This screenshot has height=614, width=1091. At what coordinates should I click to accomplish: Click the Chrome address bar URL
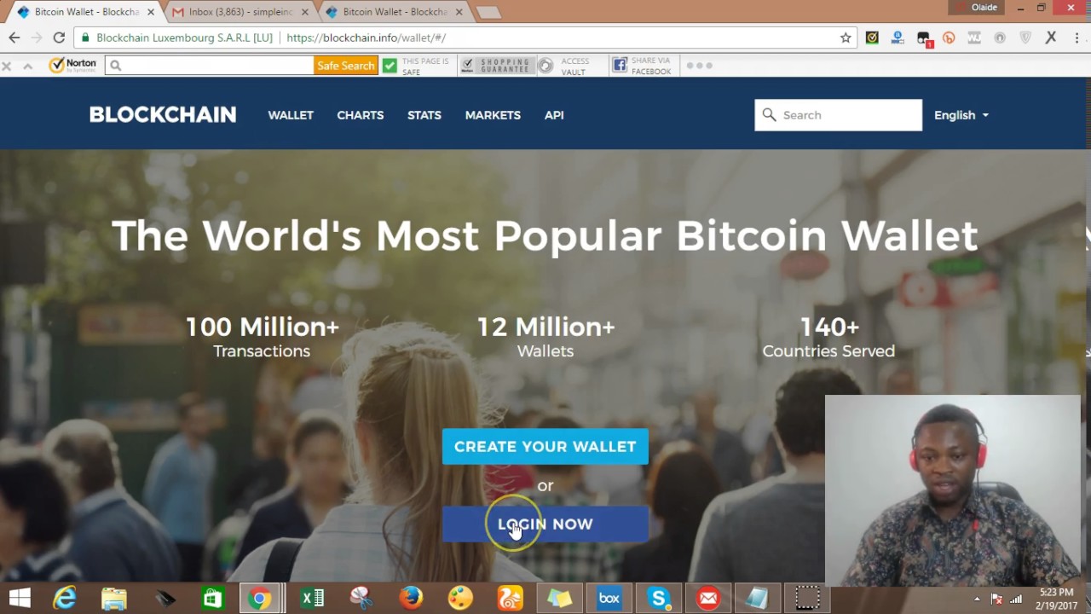coord(367,38)
